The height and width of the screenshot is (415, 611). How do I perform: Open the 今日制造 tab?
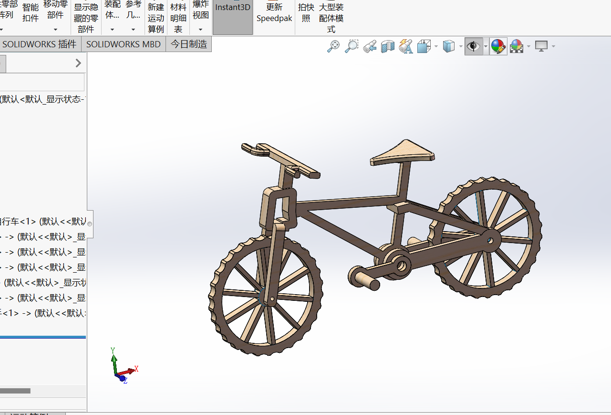pyautogui.click(x=189, y=44)
